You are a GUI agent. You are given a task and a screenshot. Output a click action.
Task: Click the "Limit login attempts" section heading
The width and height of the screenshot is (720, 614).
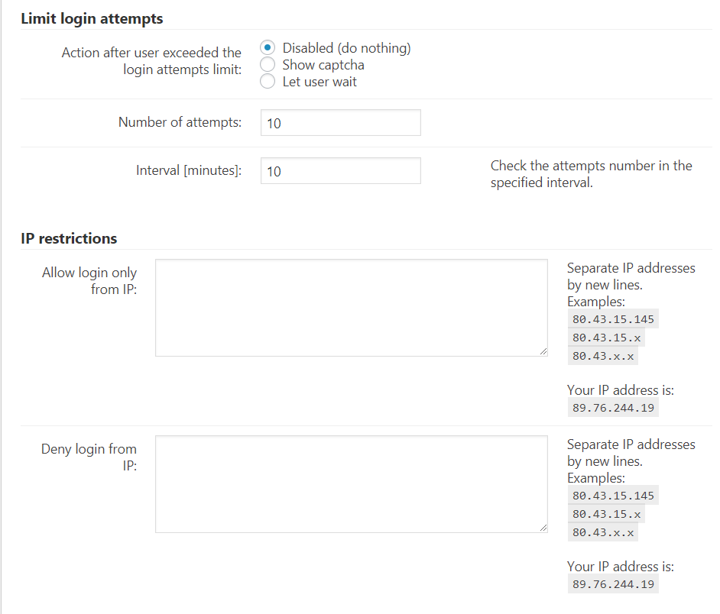(x=92, y=18)
